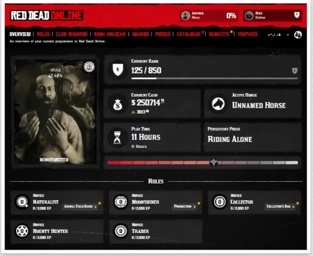Open the Awards tab
Image resolution: width=313 pixels, height=256 pixels.
coord(140,34)
